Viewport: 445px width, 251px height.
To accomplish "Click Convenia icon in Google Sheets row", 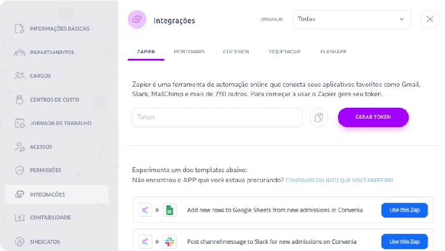I will (x=145, y=210).
